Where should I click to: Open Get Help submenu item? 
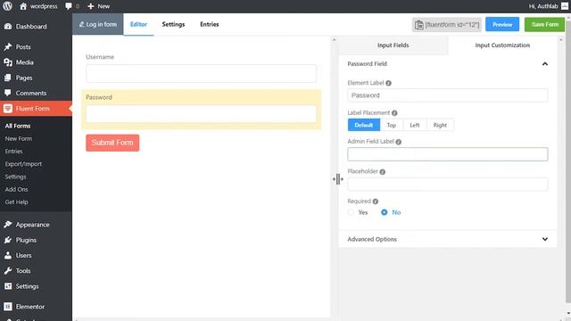(x=16, y=202)
